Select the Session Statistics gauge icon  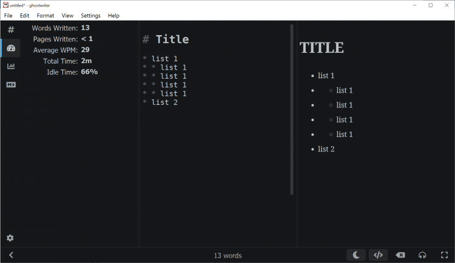[10, 48]
